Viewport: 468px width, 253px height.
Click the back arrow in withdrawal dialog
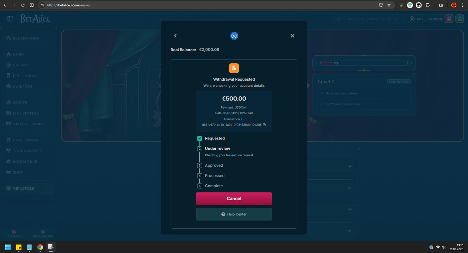[175, 36]
